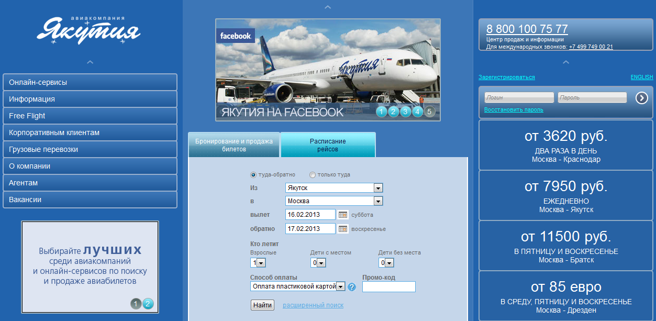Click the обратно date field 17.02.2013
The width and height of the screenshot is (656, 321).
click(x=310, y=229)
